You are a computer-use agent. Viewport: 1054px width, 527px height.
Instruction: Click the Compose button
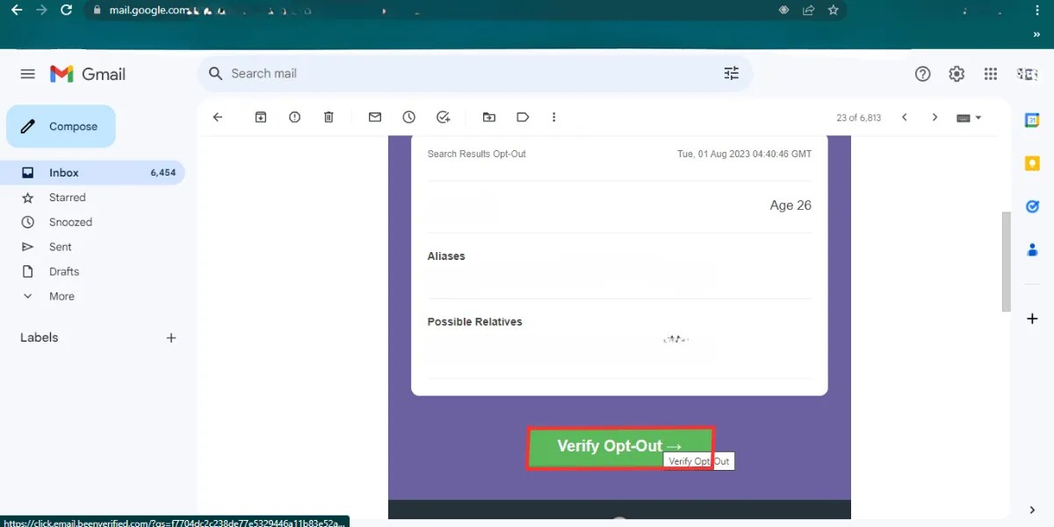[x=61, y=126]
